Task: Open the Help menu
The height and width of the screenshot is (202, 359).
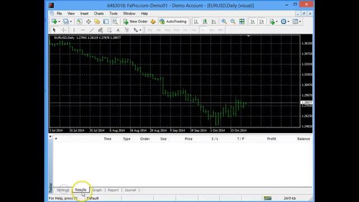Action: click(144, 13)
